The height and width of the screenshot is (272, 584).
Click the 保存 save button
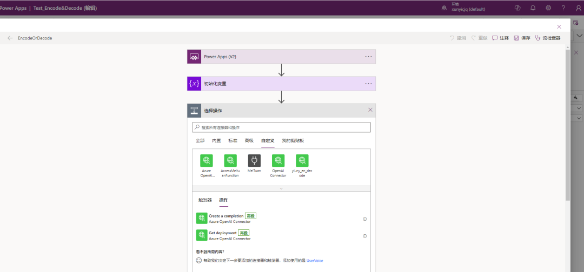522,38
